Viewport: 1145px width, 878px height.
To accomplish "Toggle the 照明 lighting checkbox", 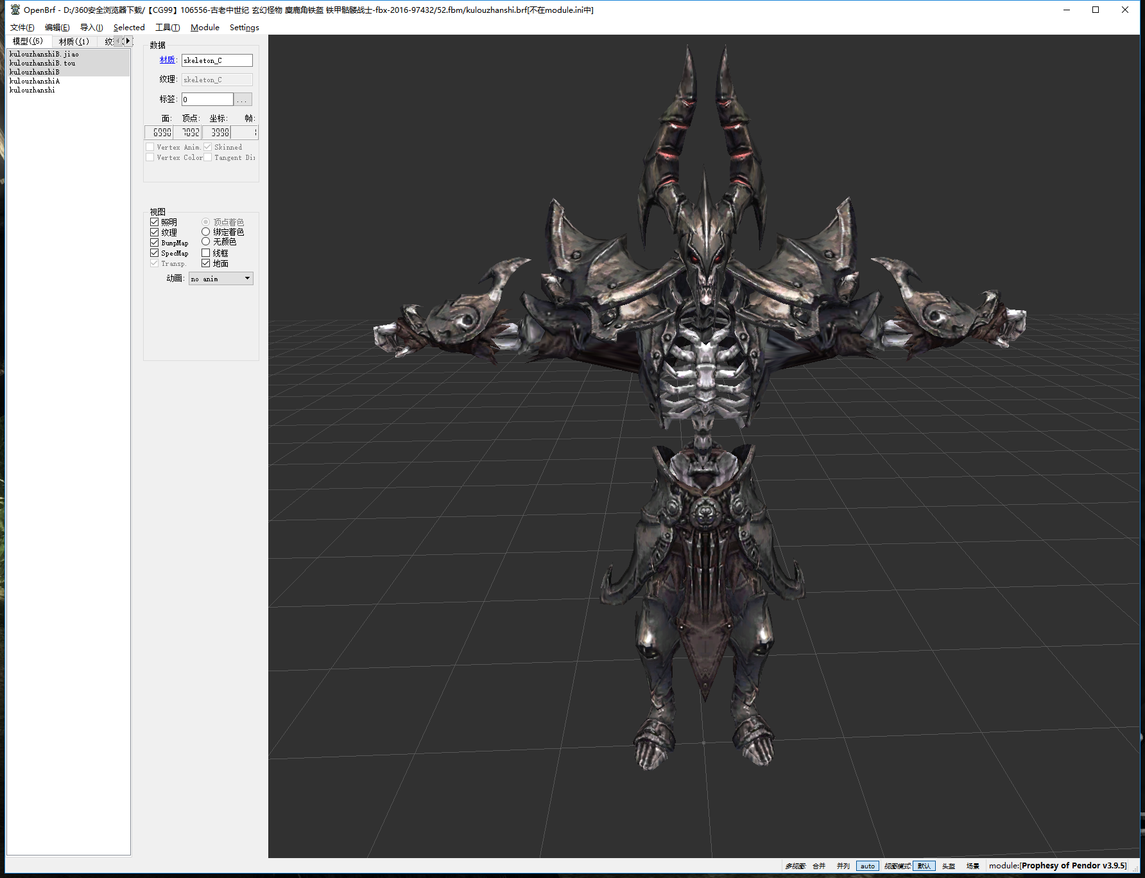I will pos(155,222).
